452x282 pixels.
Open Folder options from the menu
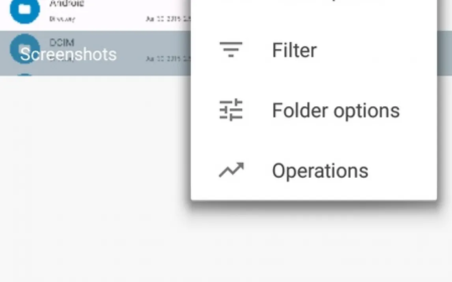(x=336, y=110)
